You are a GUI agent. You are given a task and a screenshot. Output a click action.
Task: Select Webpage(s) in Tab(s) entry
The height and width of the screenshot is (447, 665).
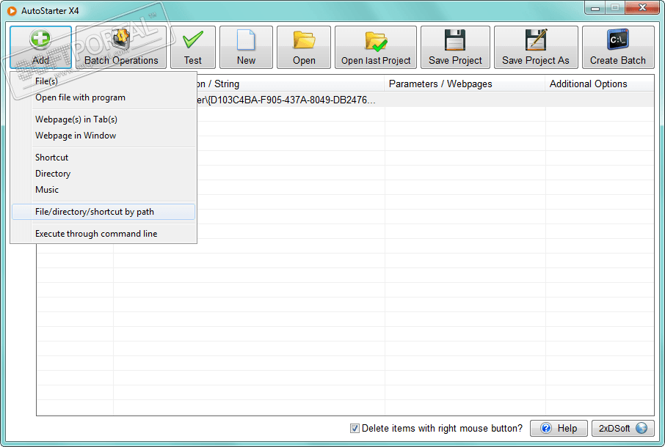point(103,119)
